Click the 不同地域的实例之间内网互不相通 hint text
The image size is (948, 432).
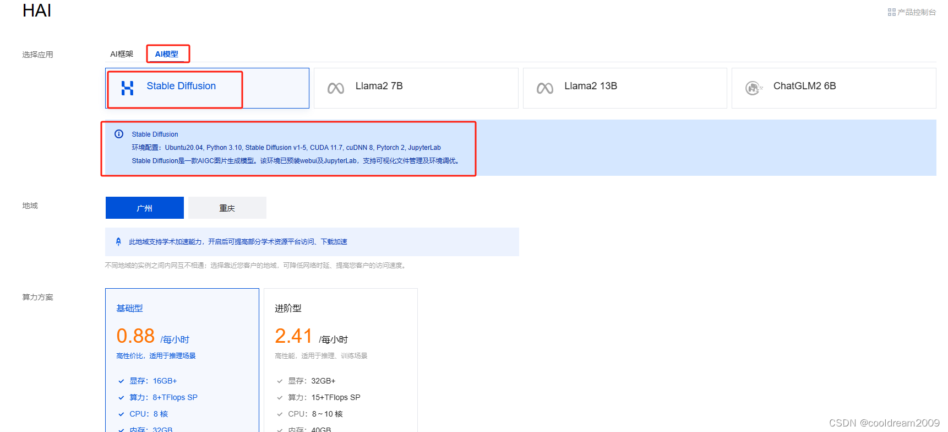tap(257, 266)
